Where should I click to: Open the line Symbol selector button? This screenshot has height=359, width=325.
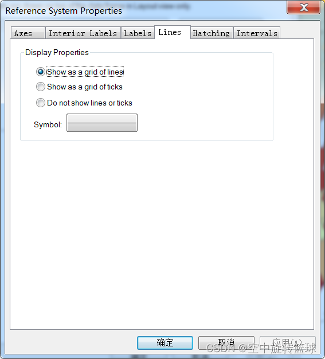[102, 123]
